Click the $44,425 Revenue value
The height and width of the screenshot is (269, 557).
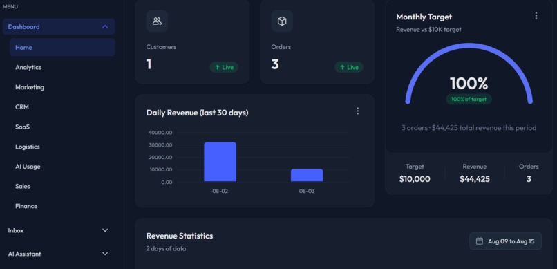475,179
